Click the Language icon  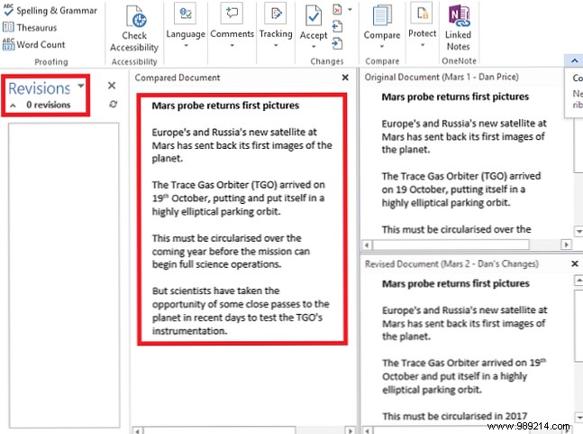click(x=185, y=14)
